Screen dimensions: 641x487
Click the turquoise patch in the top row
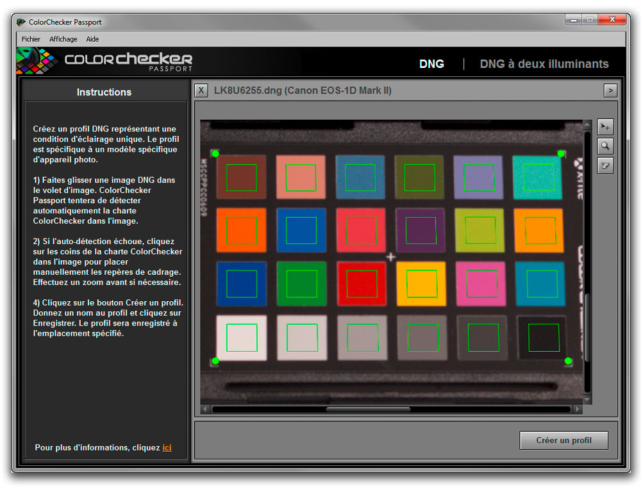click(x=538, y=177)
